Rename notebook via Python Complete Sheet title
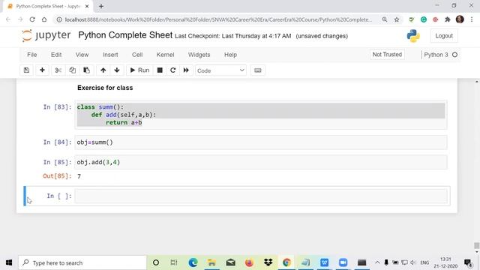 [125, 35]
